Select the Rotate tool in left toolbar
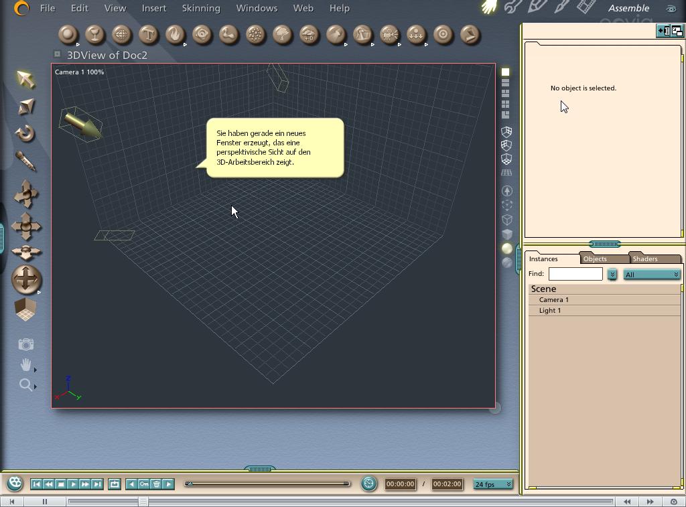The width and height of the screenshot is (686, 507). [x=25, y=133]
